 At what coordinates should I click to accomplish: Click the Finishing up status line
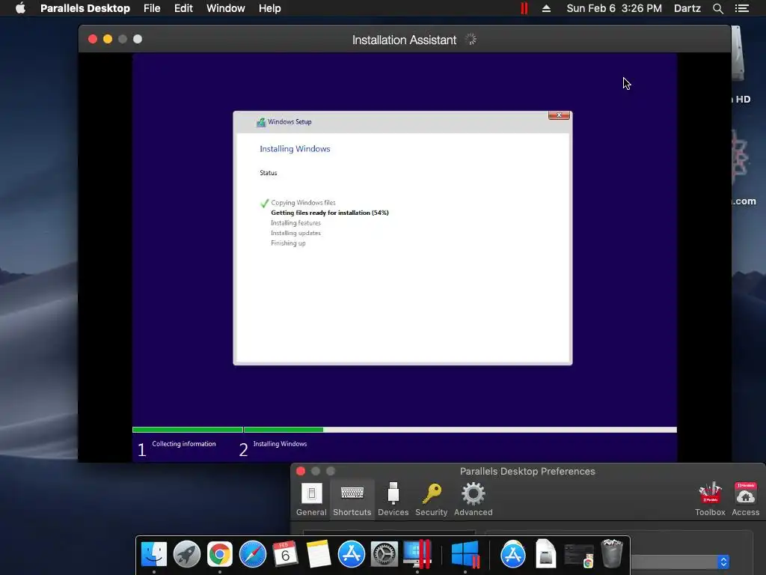tap(288, 243)
